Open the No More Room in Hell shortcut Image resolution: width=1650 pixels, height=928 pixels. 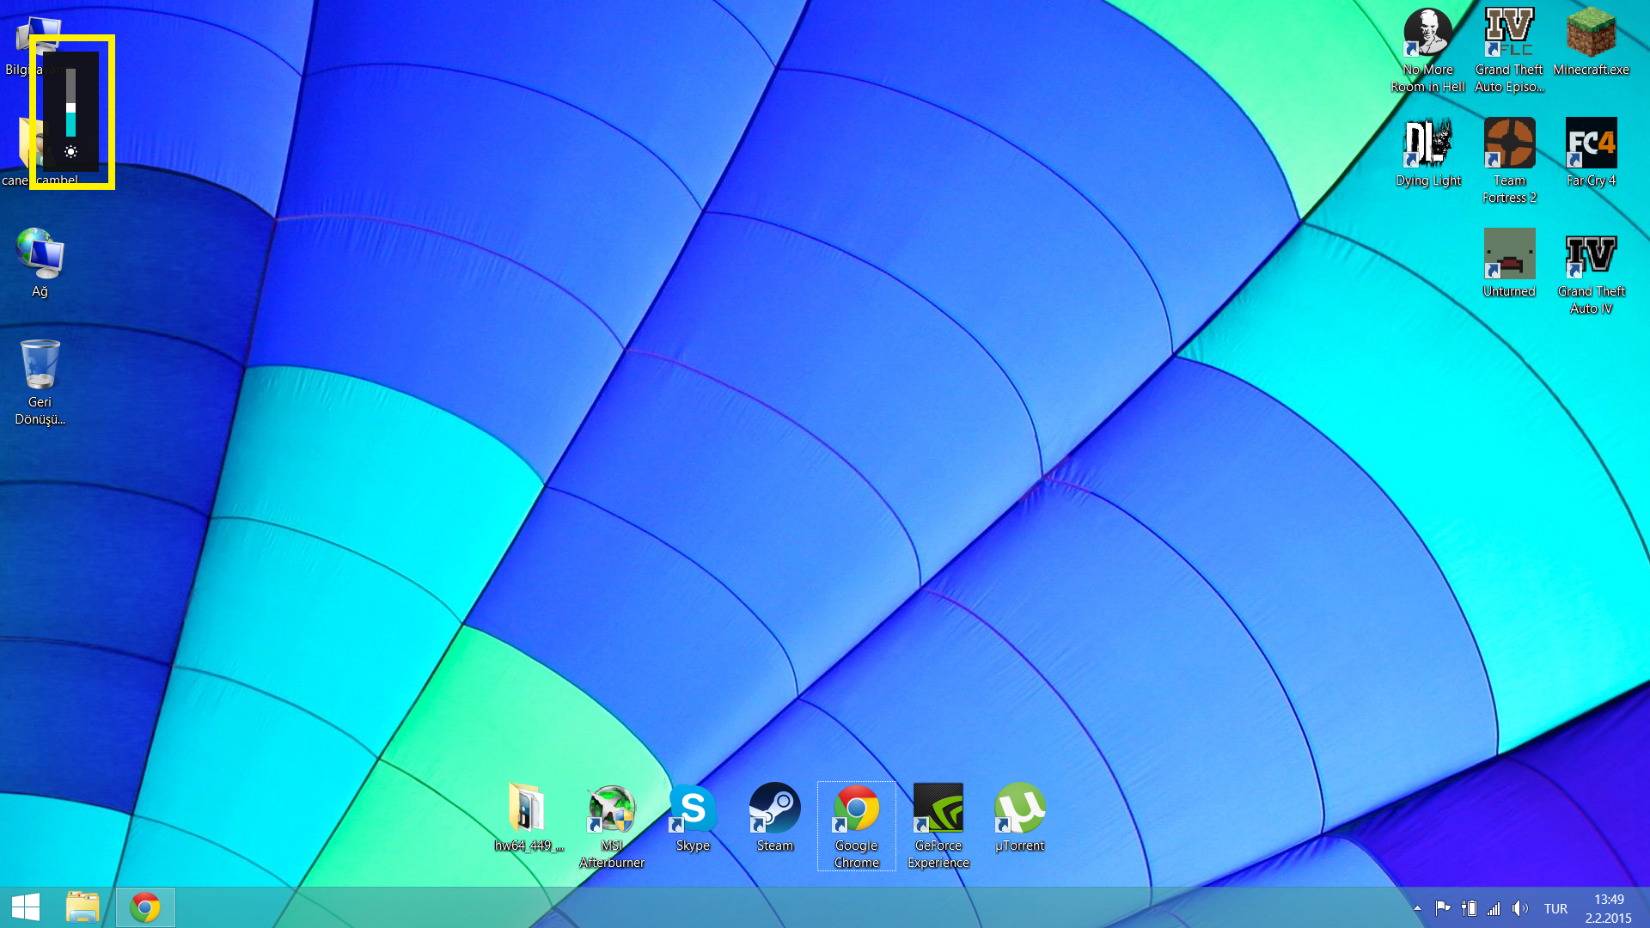pos(1427,50)
